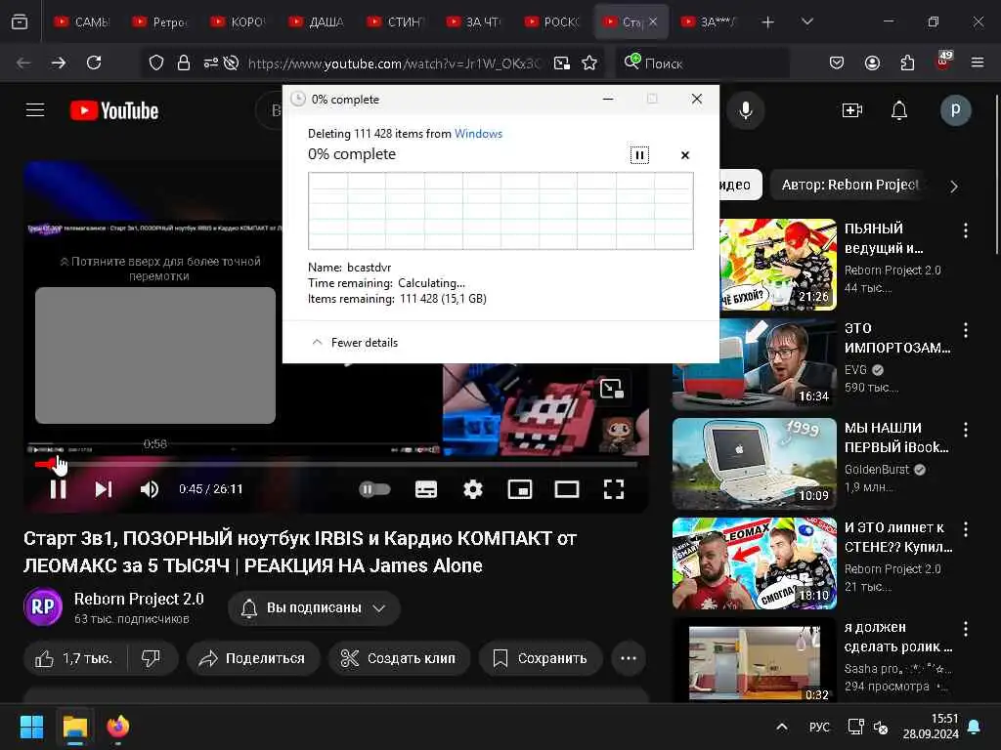1001x750 pixels.
Task: Cancel the deletion with inner X
Action: tap(685, 155)
